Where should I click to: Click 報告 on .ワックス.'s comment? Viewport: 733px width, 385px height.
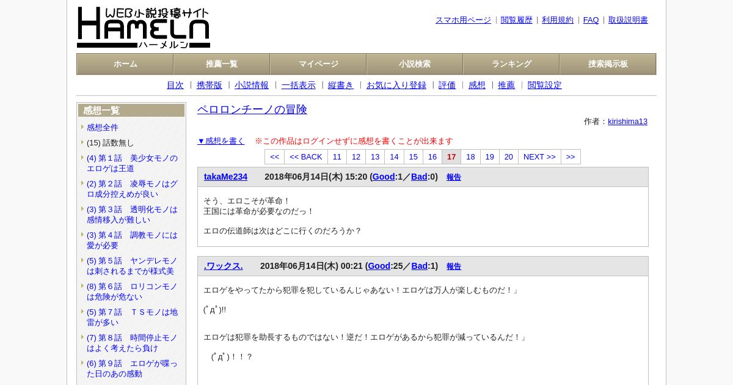pyautogui.click(x=454, y=266)
